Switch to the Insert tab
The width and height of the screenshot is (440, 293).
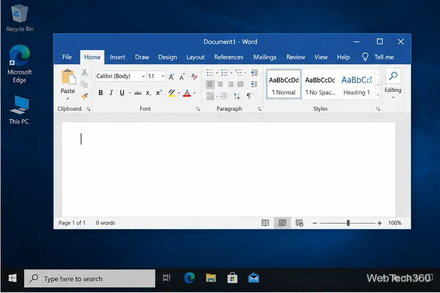click(x=117, y=57)
